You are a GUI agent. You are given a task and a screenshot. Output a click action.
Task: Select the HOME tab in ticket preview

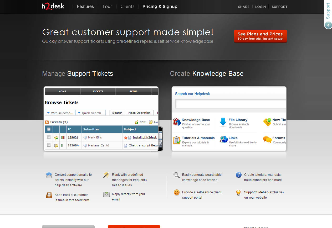[x=62, y=92]
